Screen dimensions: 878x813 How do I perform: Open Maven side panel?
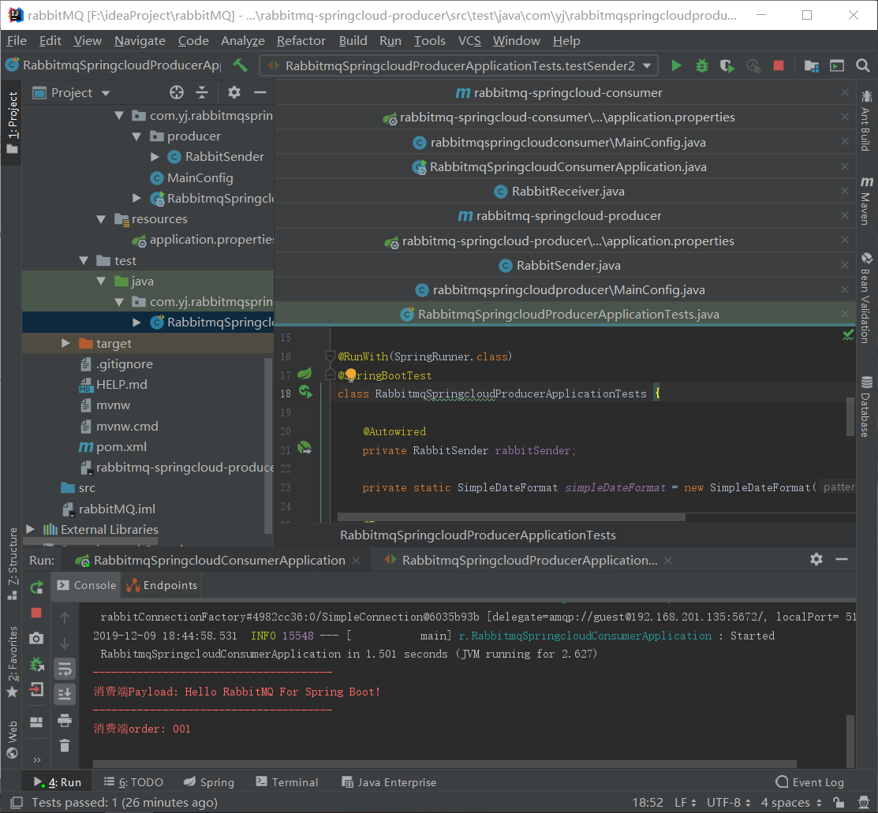(865, 201)
